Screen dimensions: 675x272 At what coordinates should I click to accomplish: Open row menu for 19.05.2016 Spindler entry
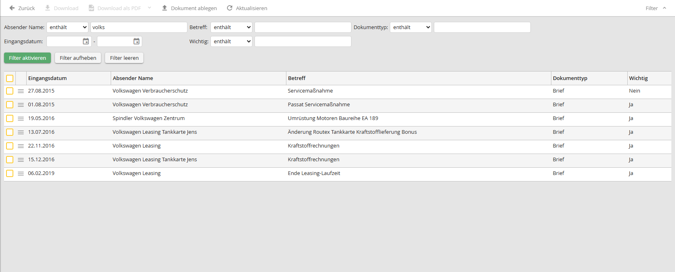pyautogui.click(x=21, y=119)
